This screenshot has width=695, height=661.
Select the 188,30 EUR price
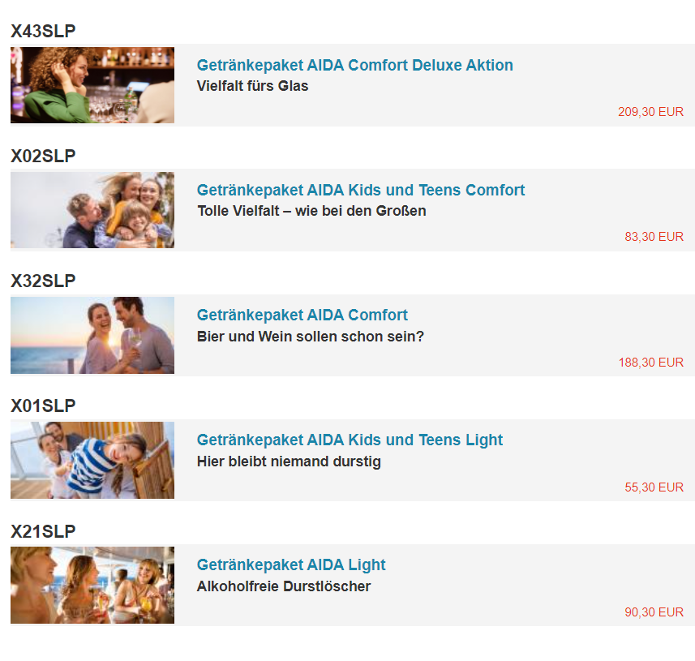pos(650,363)
